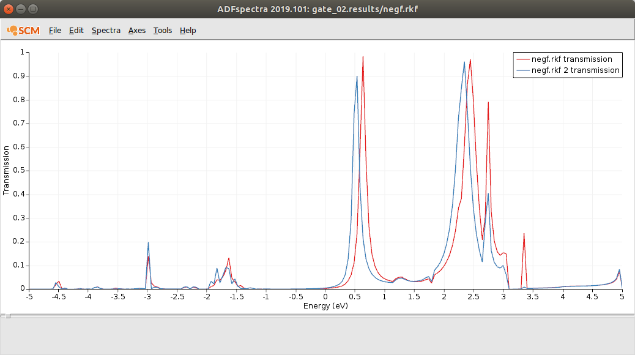Close the ADFspectra window
635x355 pixels.
[x=9, y=9]
